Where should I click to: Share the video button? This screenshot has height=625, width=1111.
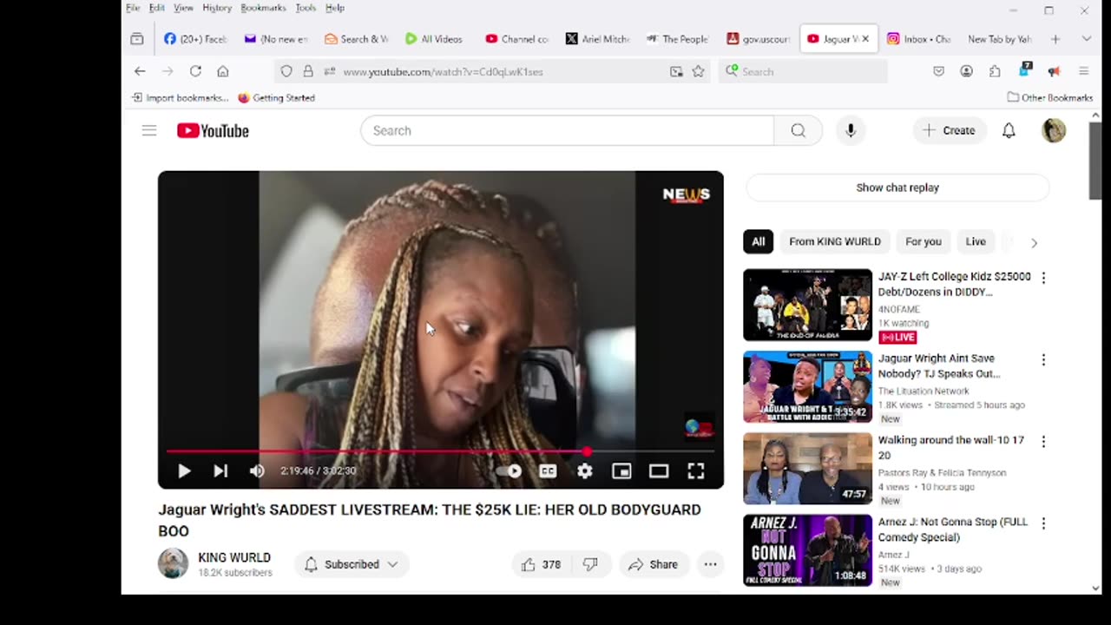tap(653, 564)
